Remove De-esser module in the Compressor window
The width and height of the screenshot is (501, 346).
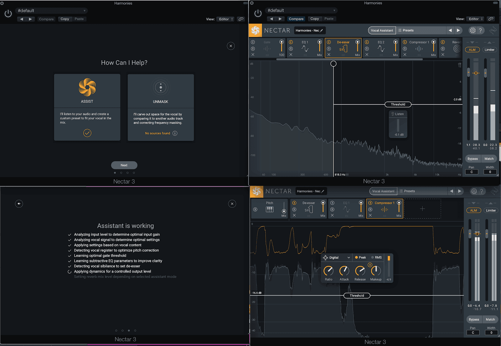pos(294,215)
